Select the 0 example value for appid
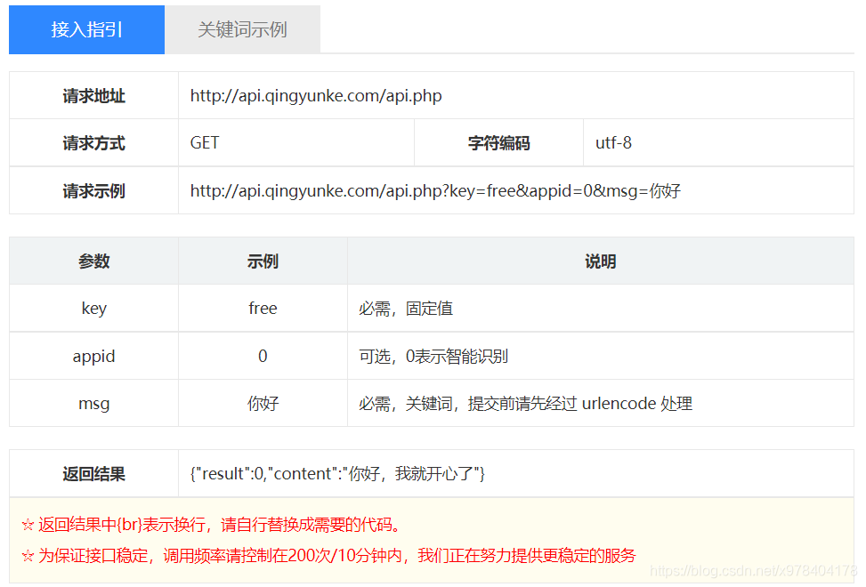 [263, 356]
